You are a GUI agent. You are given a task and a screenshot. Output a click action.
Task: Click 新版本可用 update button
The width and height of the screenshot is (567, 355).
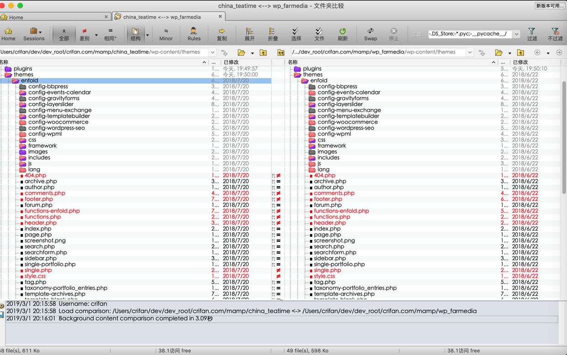(550, 5)
